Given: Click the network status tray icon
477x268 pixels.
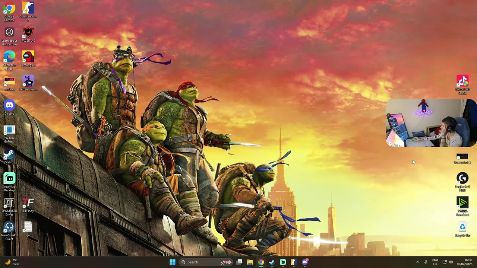Looking at the screenshot, I should point(444,262).
